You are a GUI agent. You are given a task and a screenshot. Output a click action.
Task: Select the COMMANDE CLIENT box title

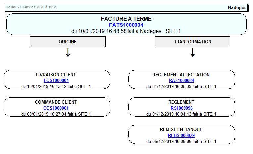56,102
